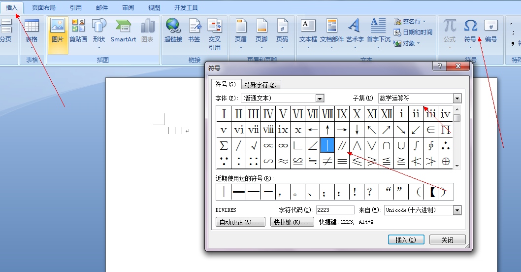The height and width of the screenshot is (272, 521).
Task: Insert a 超链接 hyperlink
Action: click(173, 31)
